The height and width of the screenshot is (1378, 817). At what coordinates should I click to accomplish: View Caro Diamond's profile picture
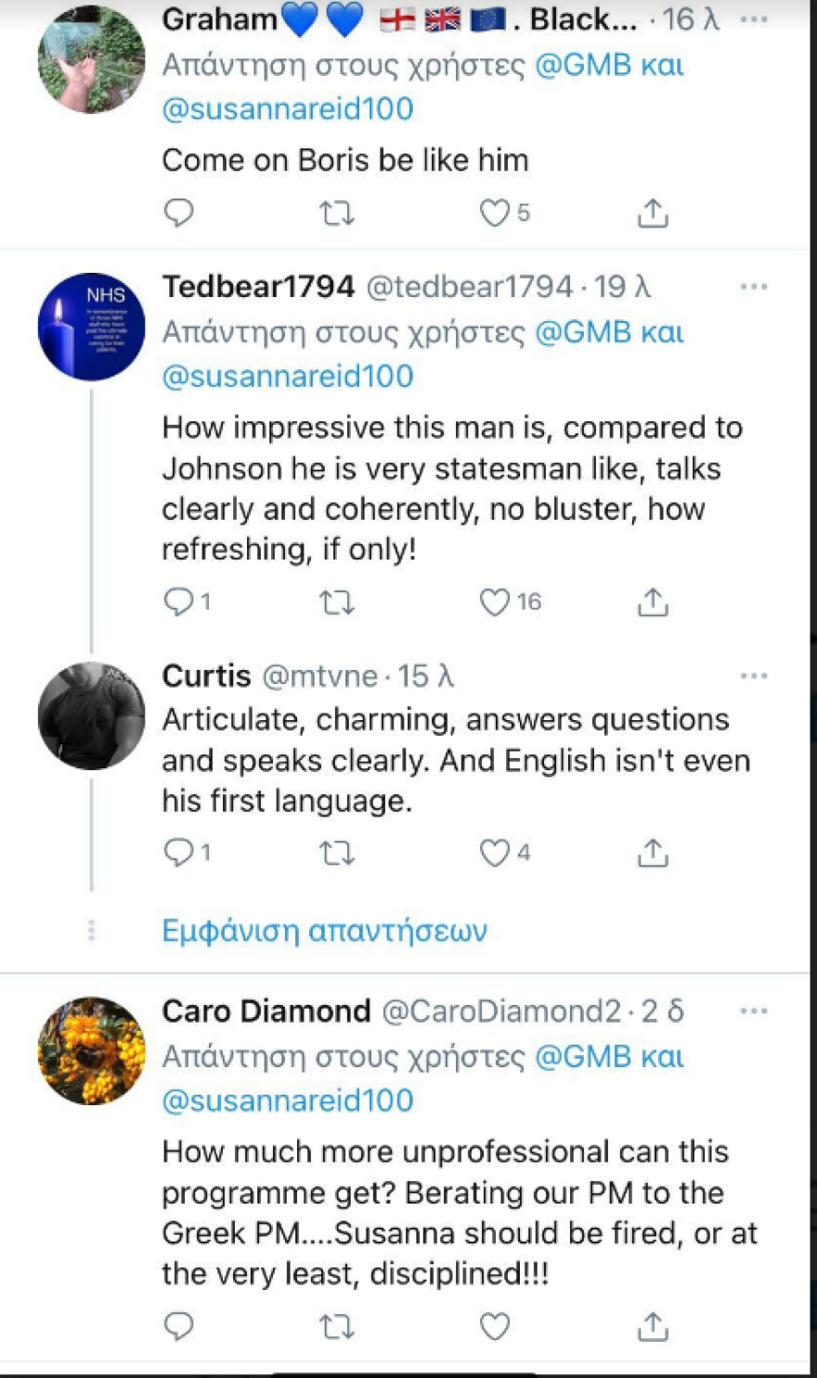click(x=92, y=1050)
